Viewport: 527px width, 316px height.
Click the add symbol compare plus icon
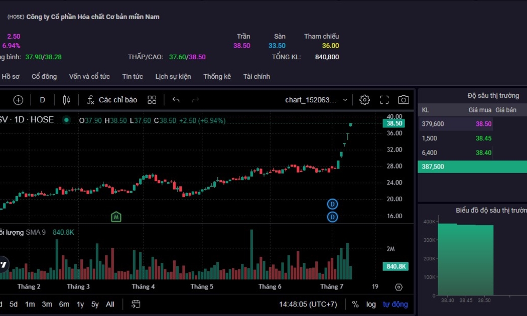click(x=19, y=100)
